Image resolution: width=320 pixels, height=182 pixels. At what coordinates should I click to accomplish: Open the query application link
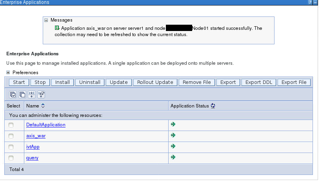(32, 158)
